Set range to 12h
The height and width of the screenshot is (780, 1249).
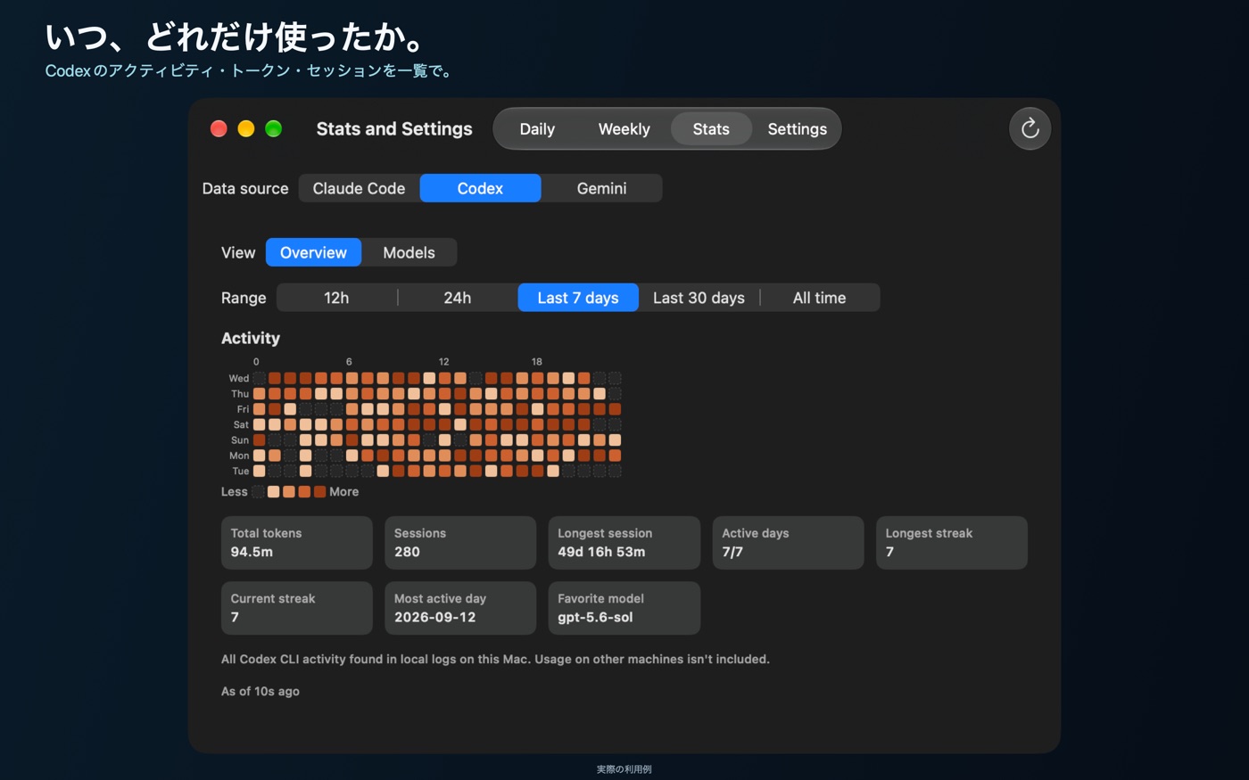[336, 298]
